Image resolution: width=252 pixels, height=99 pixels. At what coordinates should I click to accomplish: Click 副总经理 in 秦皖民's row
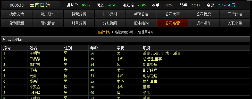coord(150,64)
